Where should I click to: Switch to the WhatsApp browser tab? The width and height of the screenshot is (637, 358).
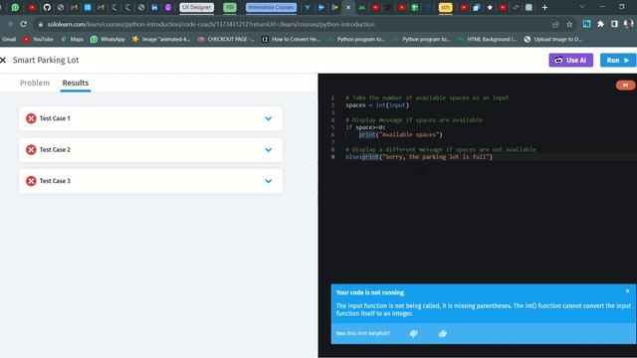[x=15, y=7]
